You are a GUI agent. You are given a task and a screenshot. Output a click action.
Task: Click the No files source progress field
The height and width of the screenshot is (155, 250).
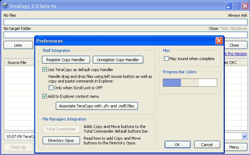pyautogui.click(x=126, y=22)
